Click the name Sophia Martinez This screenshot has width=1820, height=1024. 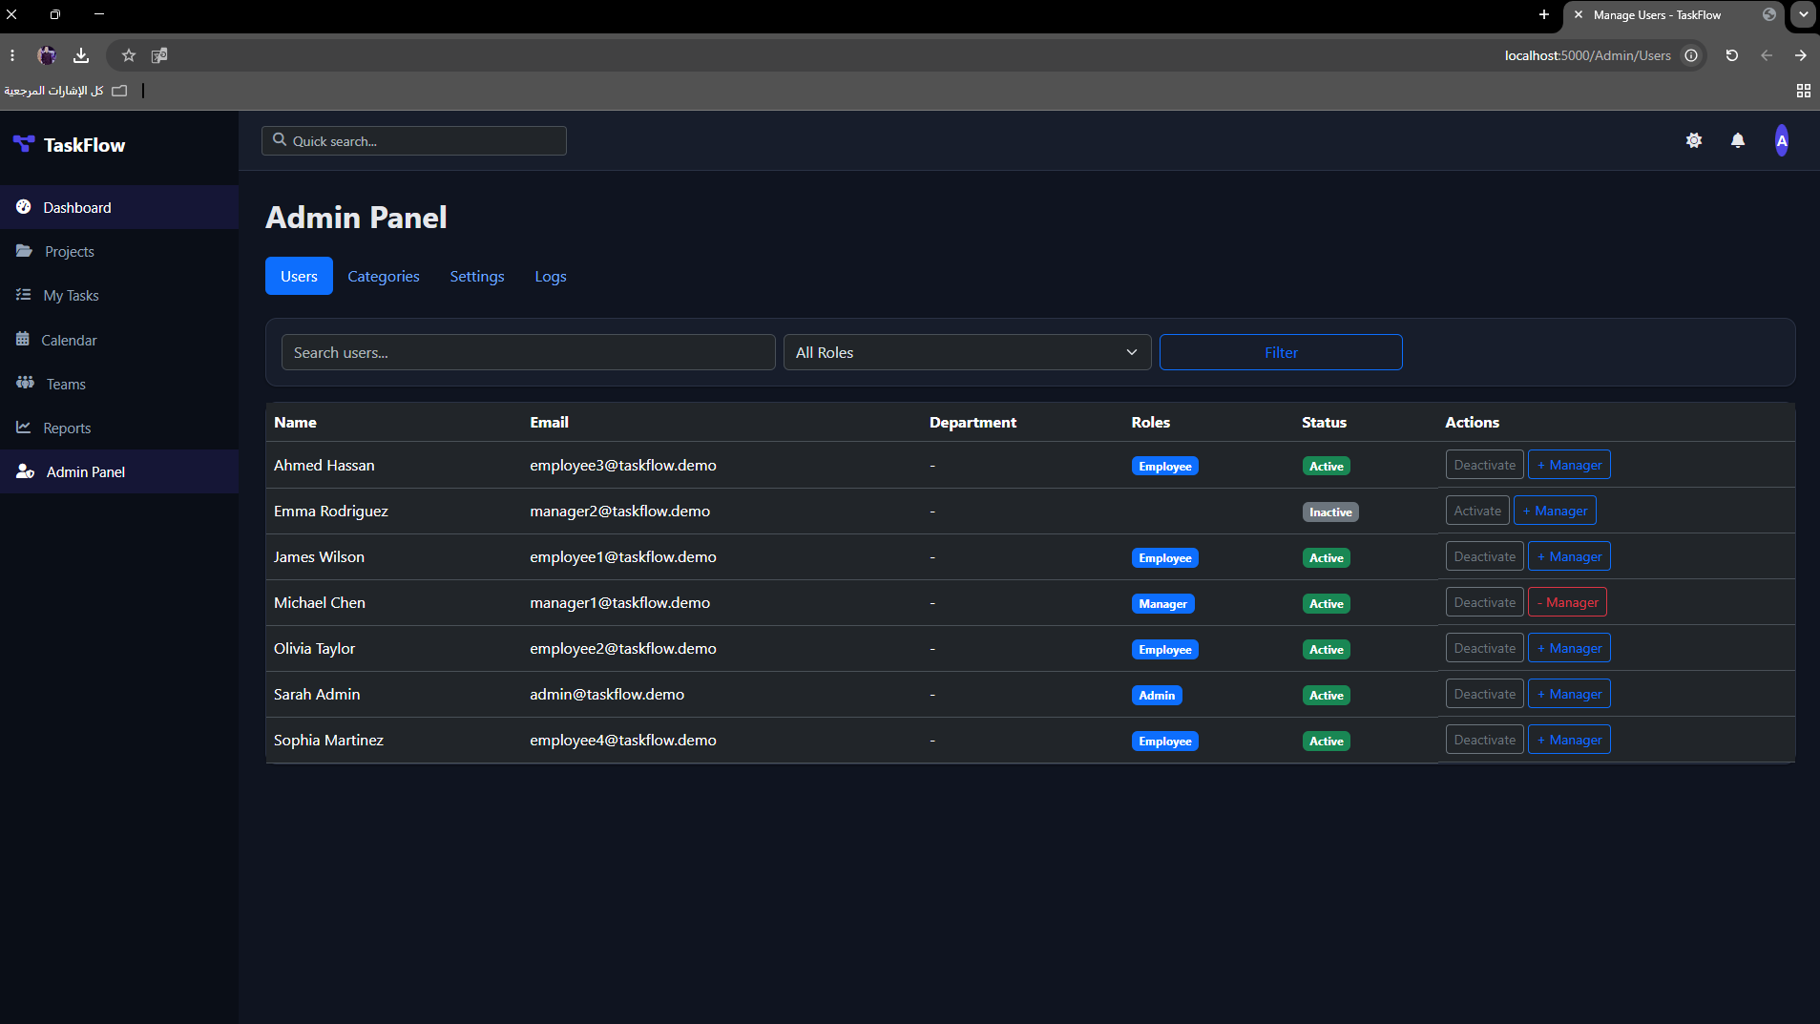point(328,740)
